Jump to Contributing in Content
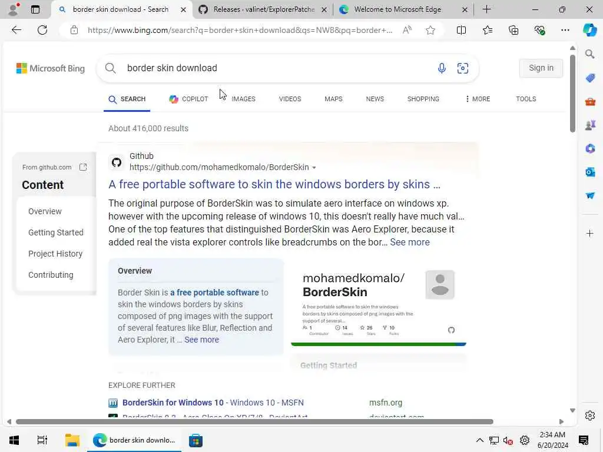 (x=51, y=275)
